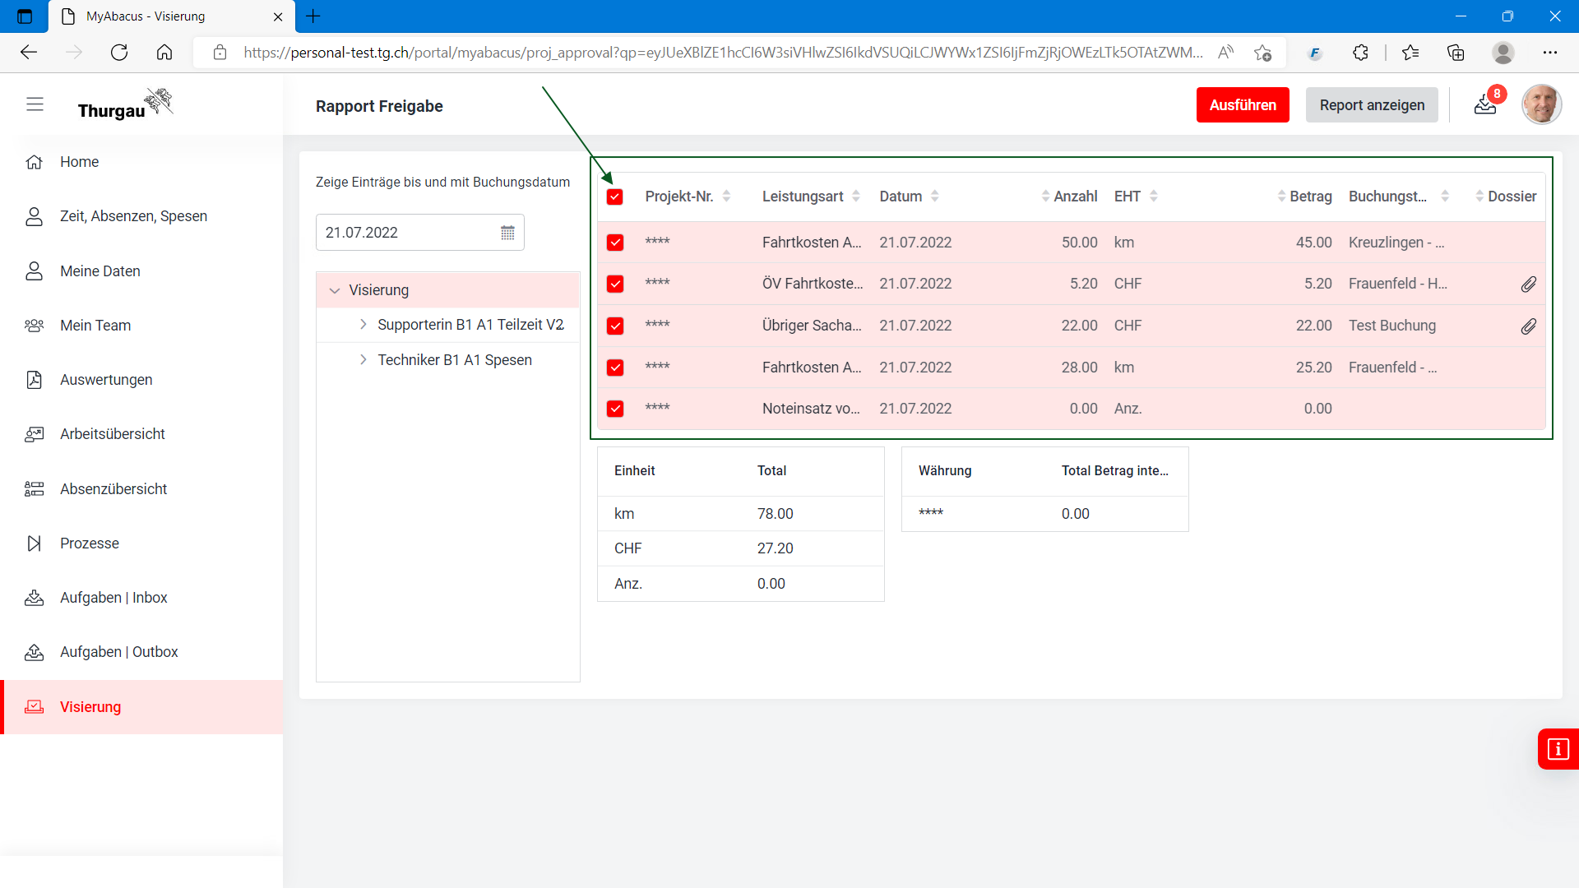Open the inbox notification icon with badge
Viewport: 1579px width, 888px height.
(x=1485, y=105)
